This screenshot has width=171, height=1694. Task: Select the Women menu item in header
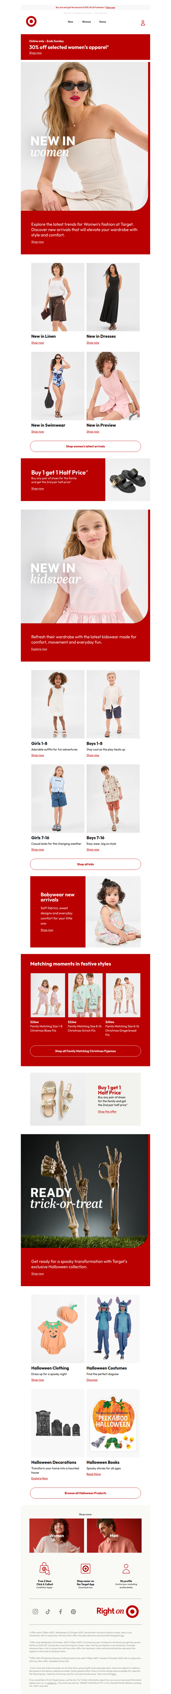(86, 22)
